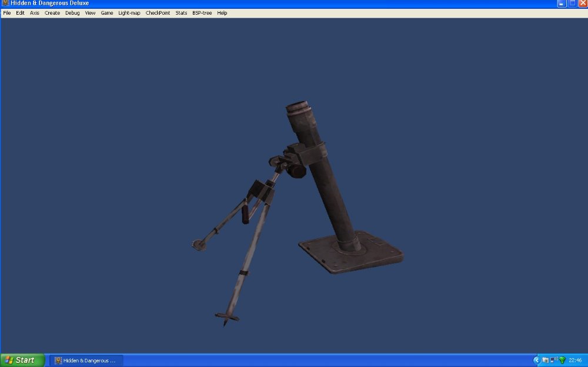Open the CheckPoint menu
This screenshot has width=588, height=367.
point(158,13)
